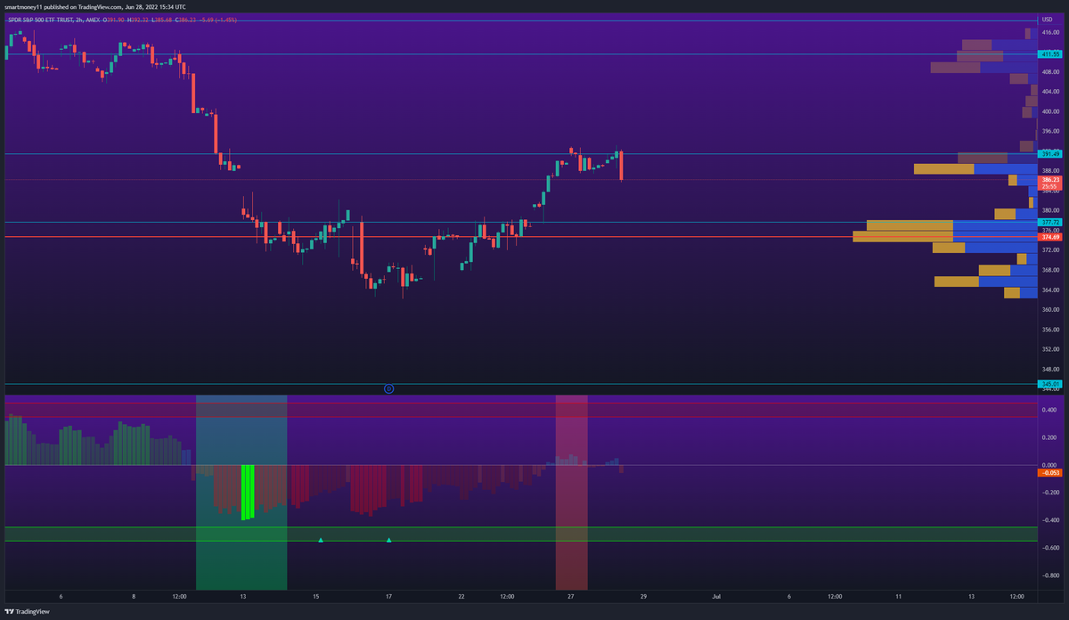The image size is (1069, 620).
Task: Click the -0.400 indicator axis tick
Action: (1050, 520)
